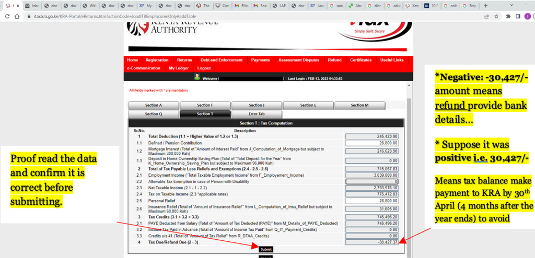Click the Allowable Tax Exemption disability field
This screenshot has width=535, height=258.
371,181
